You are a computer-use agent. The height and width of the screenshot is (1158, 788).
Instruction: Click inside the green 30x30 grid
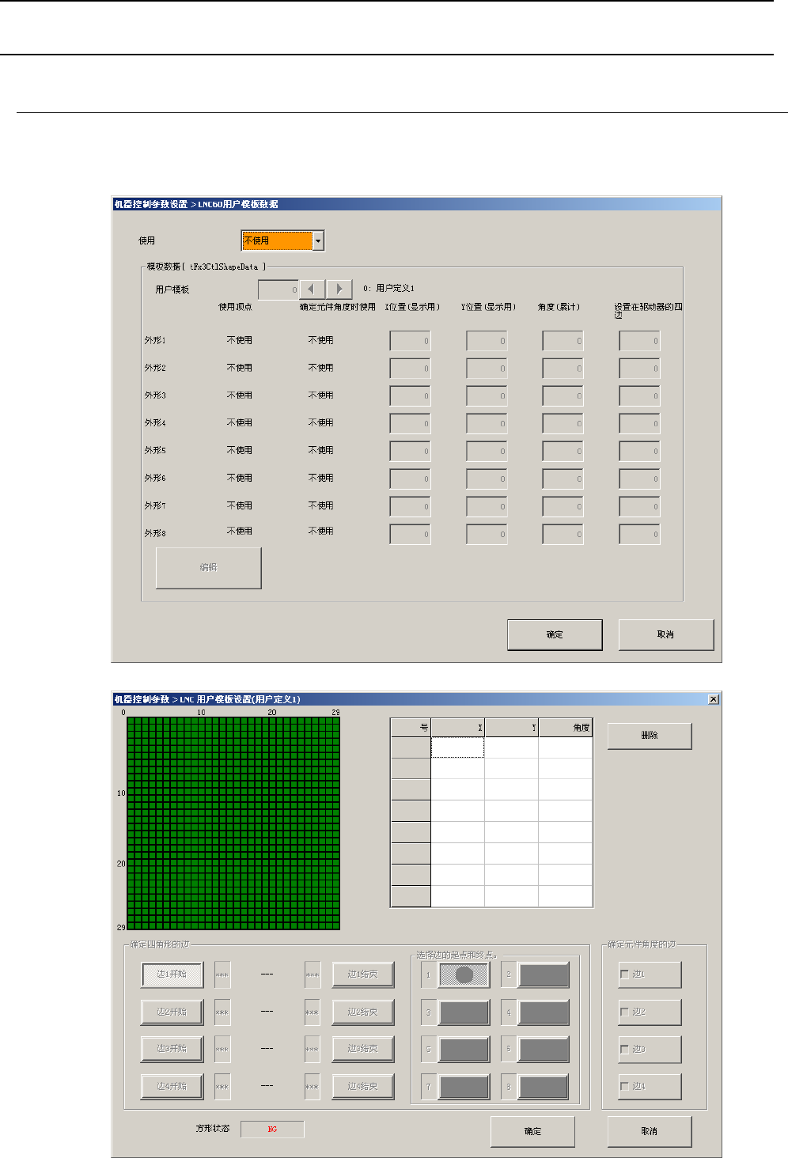pyautogui.click(x=233, y=823)
